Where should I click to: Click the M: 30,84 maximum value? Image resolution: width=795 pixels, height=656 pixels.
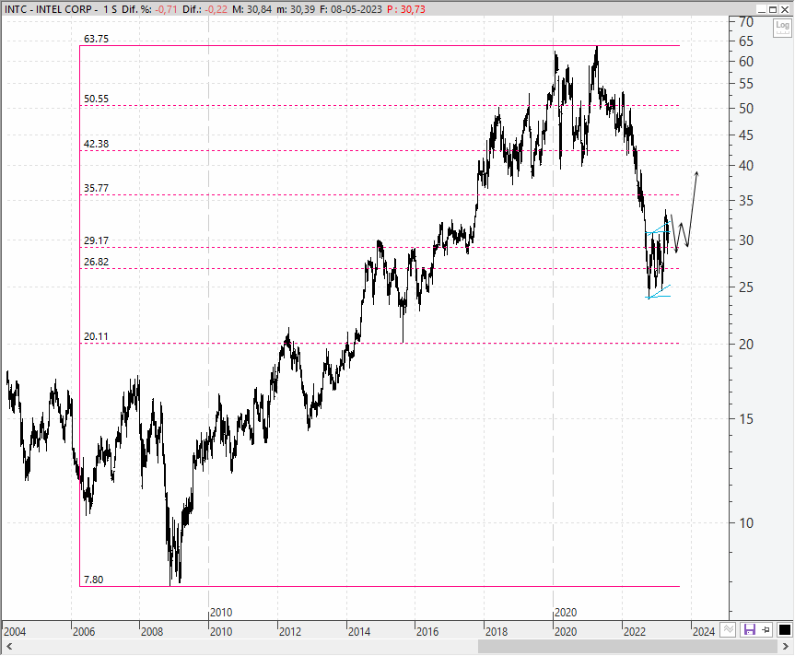pyautogui.click(x=252, y=9)
